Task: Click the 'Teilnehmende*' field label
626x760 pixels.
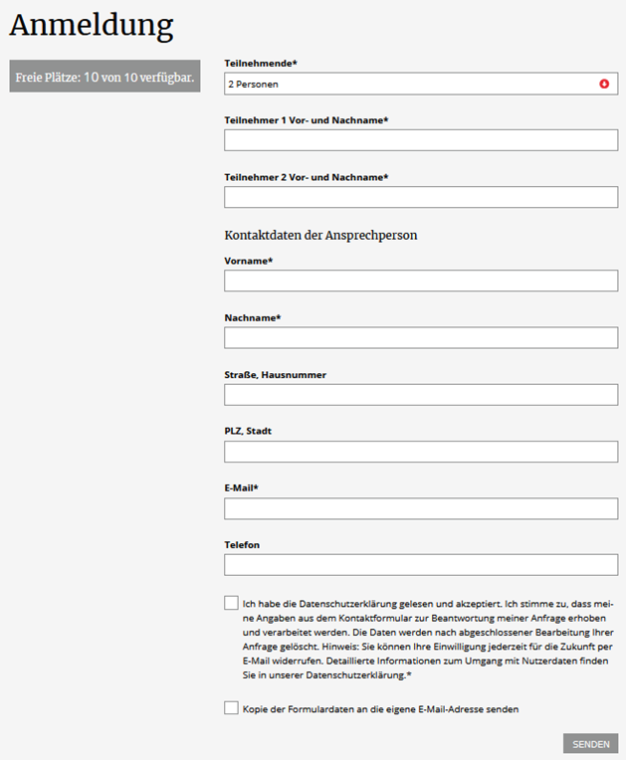Action: coord(261,63)
